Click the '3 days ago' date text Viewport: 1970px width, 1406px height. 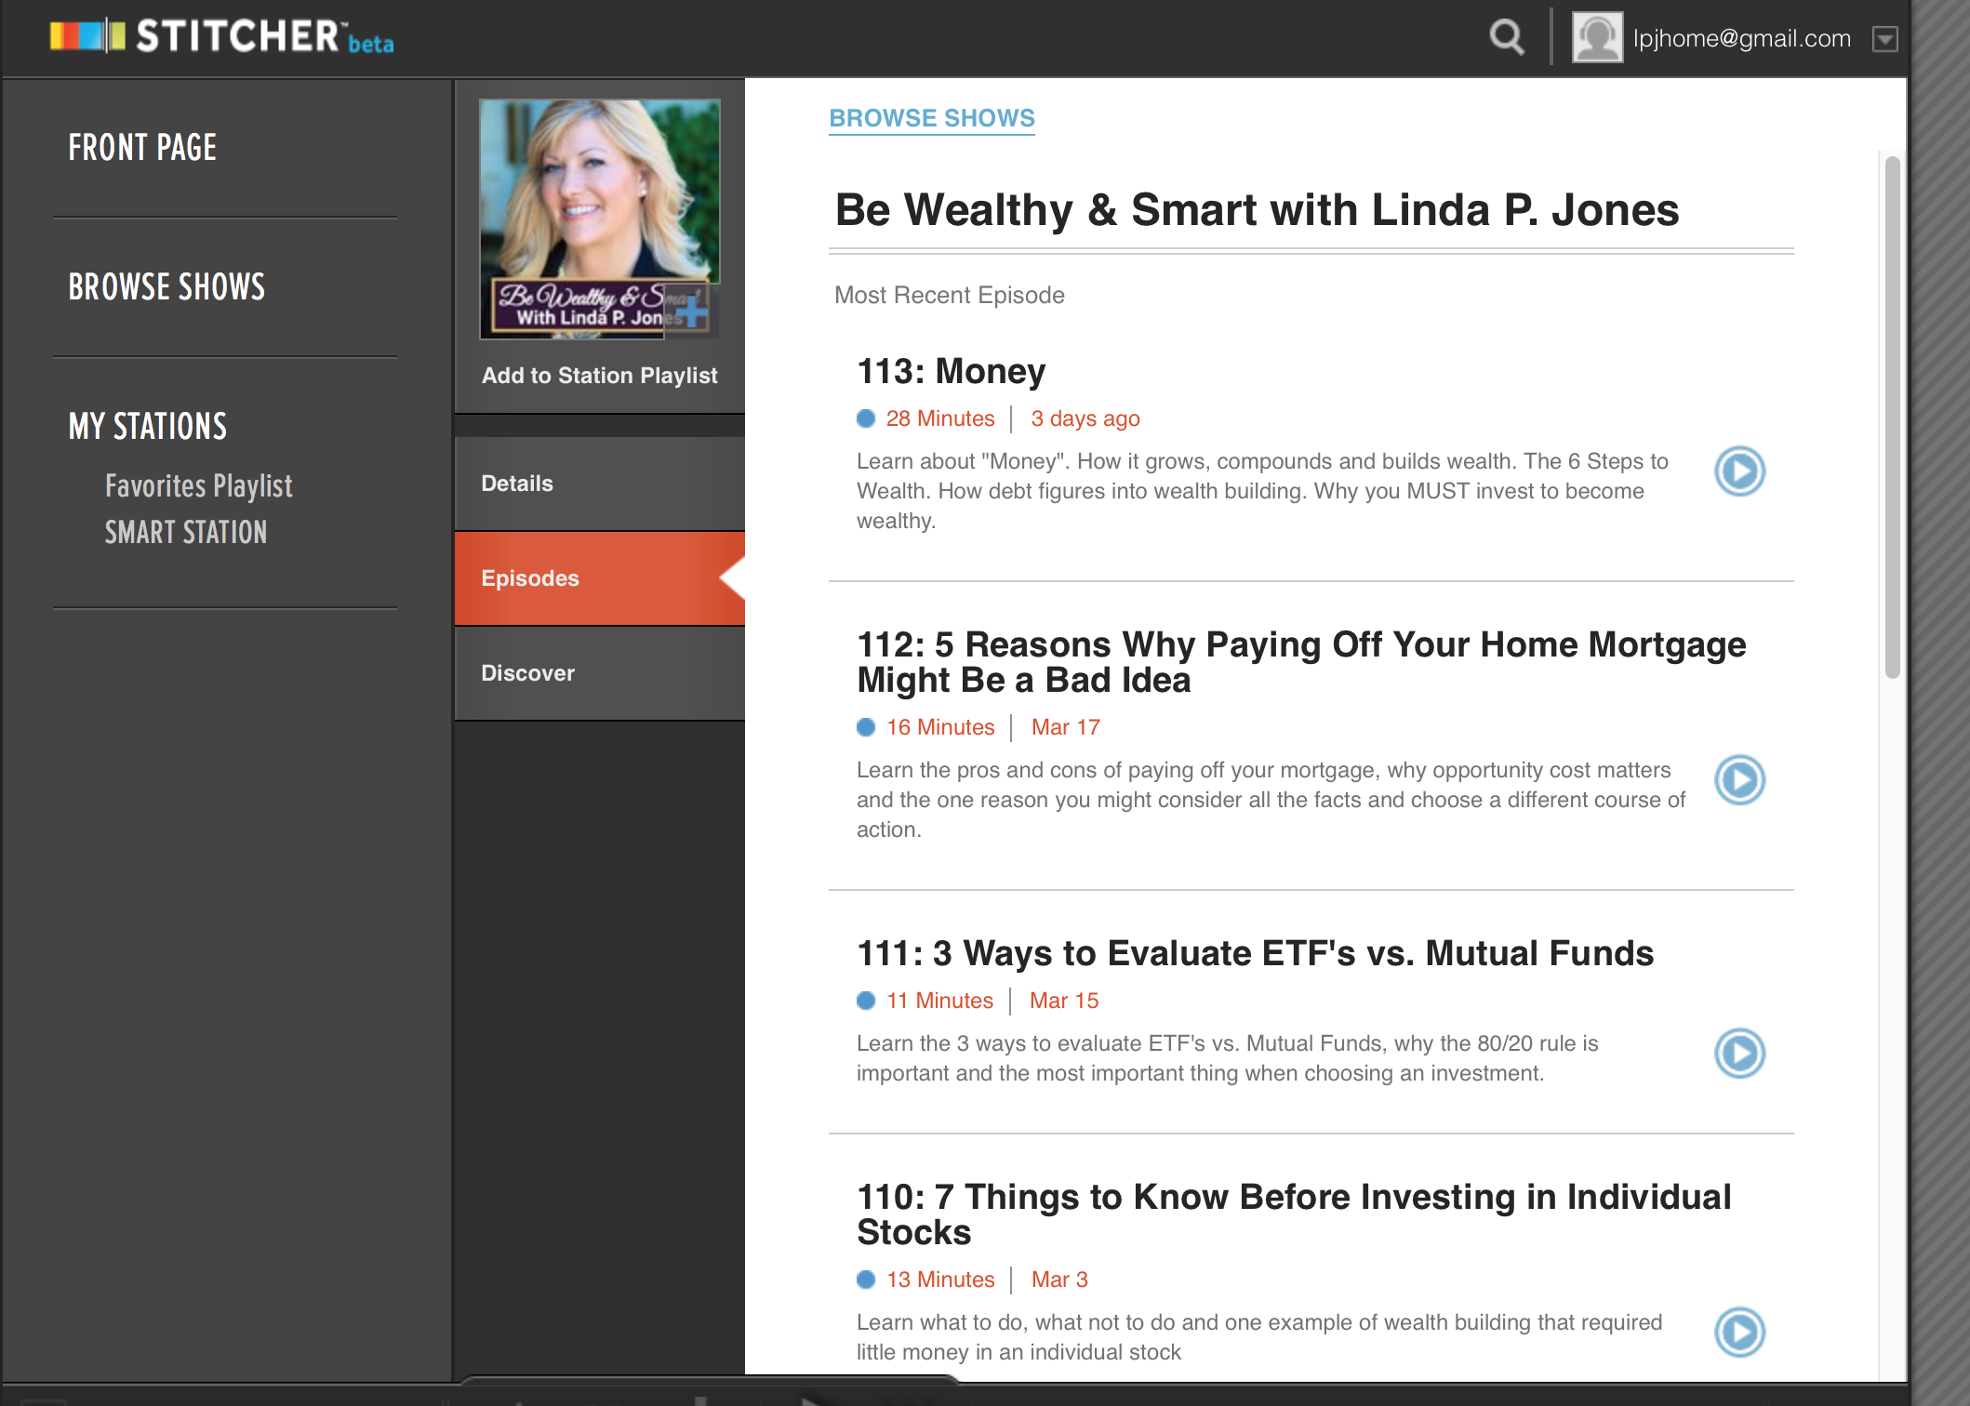click(1085, 418)
